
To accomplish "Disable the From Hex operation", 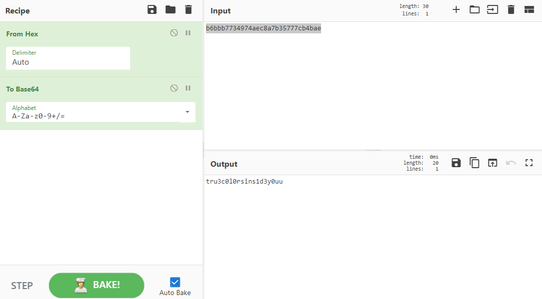I will click(x=174, y=33).
